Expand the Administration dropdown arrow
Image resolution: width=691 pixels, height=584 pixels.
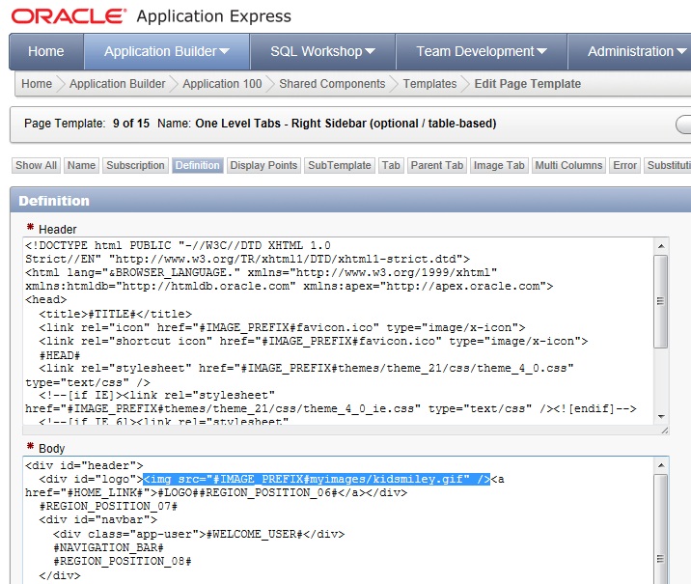click(681, 51)
